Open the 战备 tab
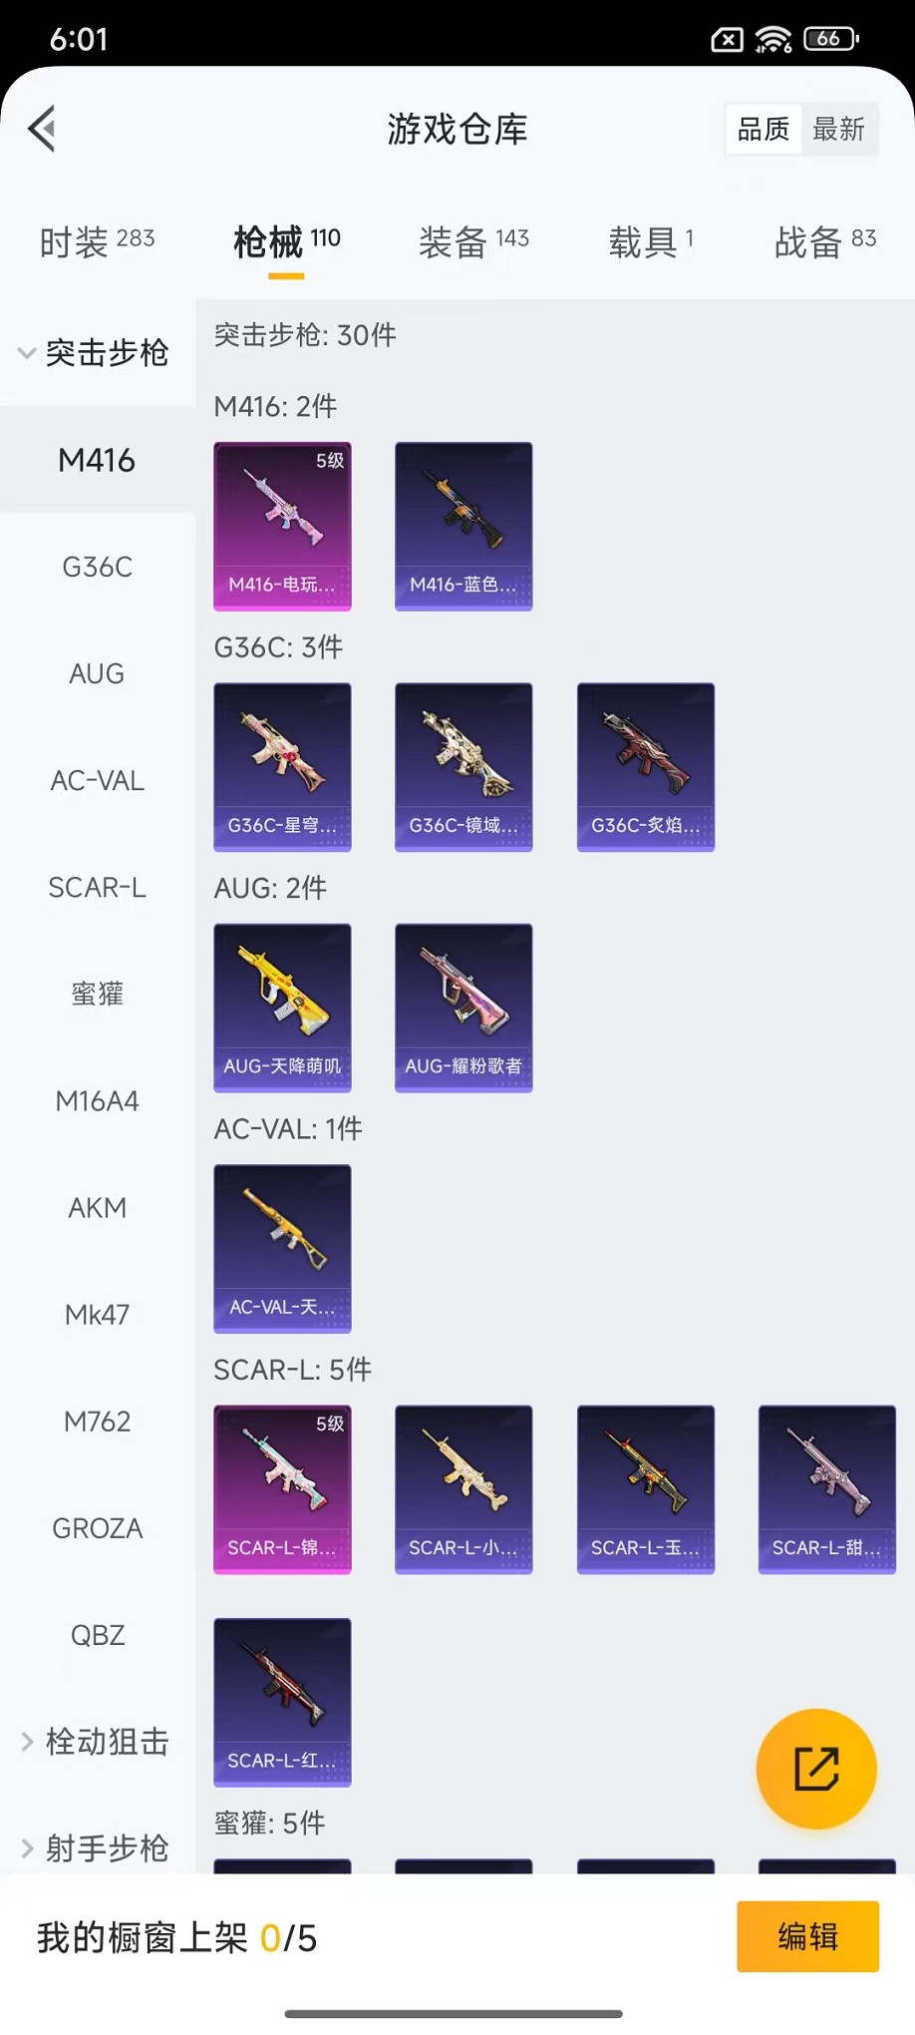 825,241
